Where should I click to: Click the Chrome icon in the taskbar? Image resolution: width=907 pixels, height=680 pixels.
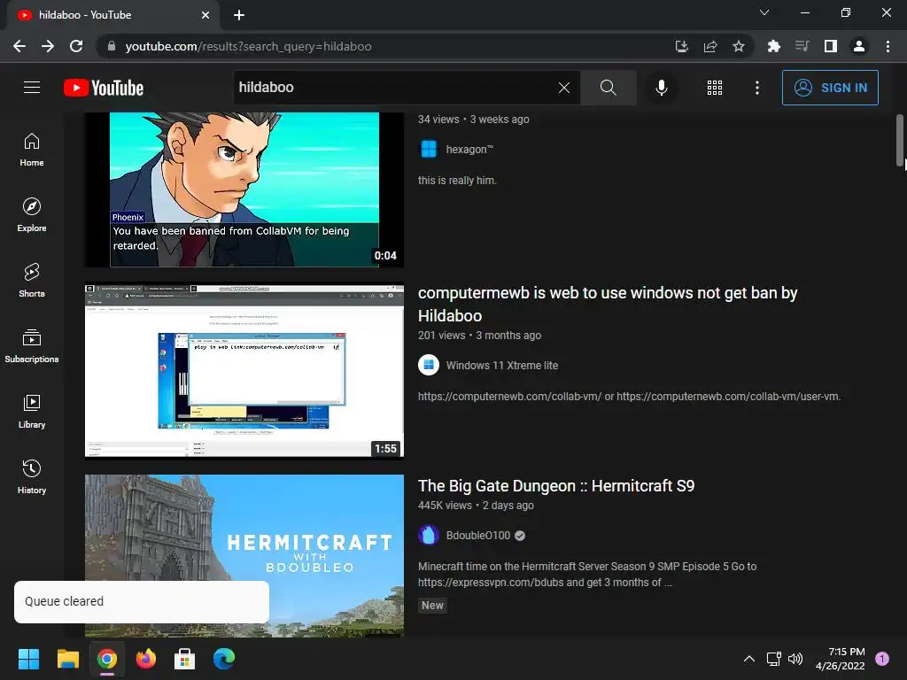(106, 659)
